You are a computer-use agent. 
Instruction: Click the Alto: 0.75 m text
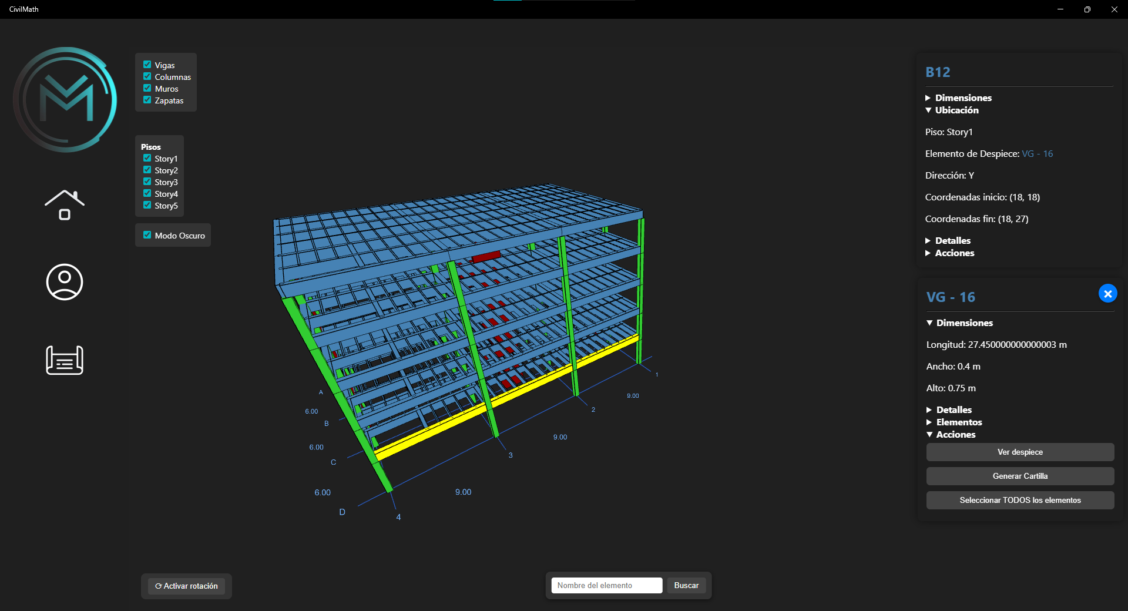pos(951,388)
